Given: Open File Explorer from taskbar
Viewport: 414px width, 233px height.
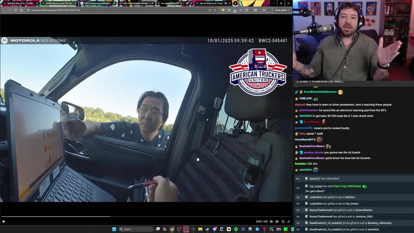Looking at the screenshot, I should click(200, 229).
